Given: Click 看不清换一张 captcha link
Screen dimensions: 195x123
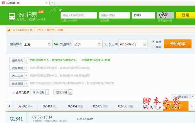Looking at the screenshot, I should (165, 21).
